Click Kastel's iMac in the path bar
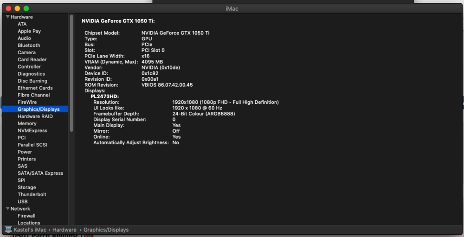Viewport: 464px width, 237px height. [x=31, y=230]
